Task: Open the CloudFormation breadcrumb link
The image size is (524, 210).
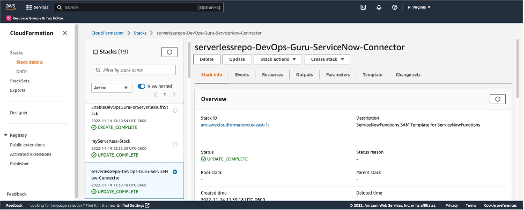Action: (107, 33)
